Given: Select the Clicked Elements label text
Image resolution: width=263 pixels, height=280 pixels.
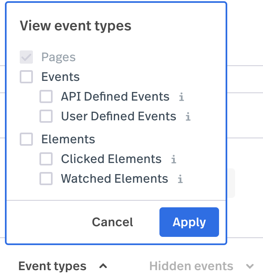Looking at the screenshot, I should [x=111, y=159].
